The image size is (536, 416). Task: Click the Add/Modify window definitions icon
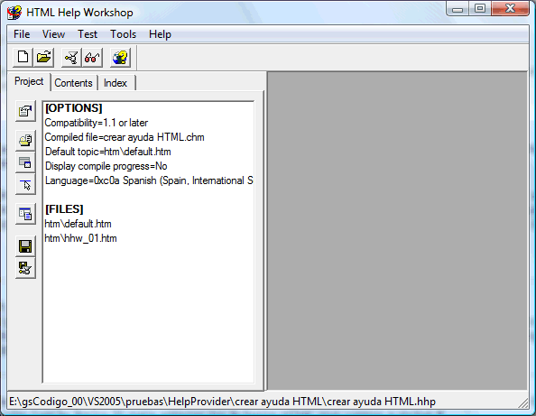tap(25, 162)
